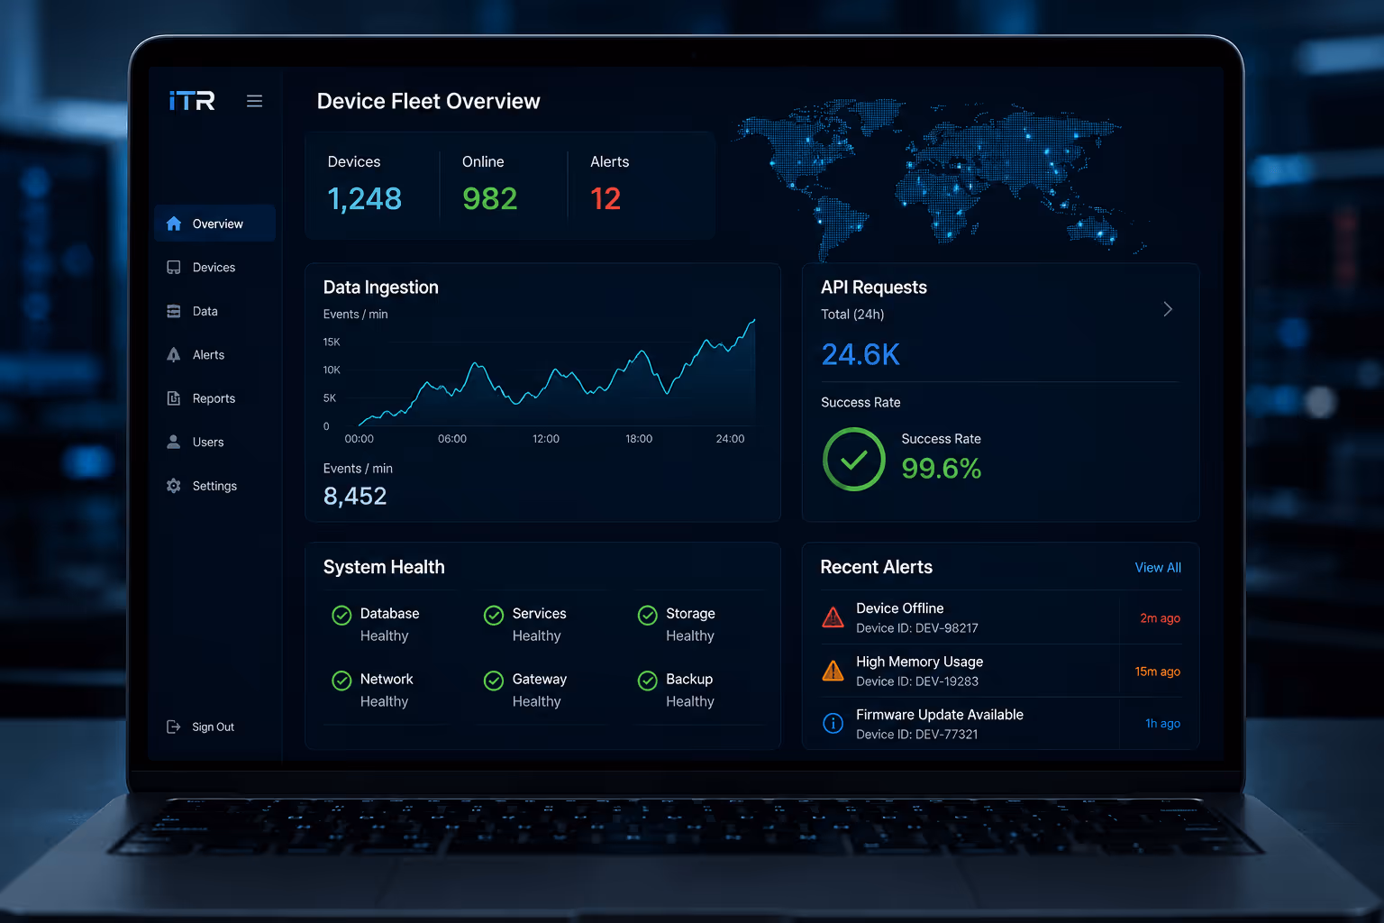The height and width of the screenshot is (923, 1384).
Task: Click the 1h ago timestamp
Action: [x=1162, y=724]
